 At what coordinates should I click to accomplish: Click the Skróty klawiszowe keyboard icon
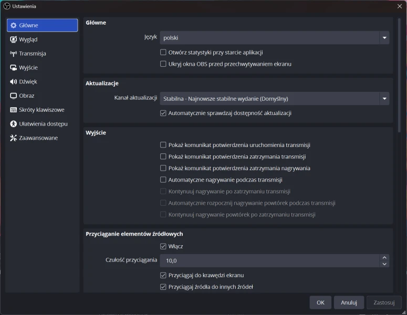(x=14, y=110)
